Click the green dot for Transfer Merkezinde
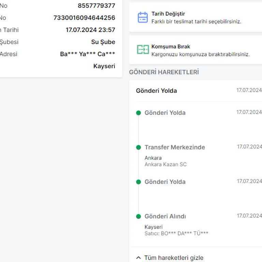The image size is (262, 262). pos(139,147)
